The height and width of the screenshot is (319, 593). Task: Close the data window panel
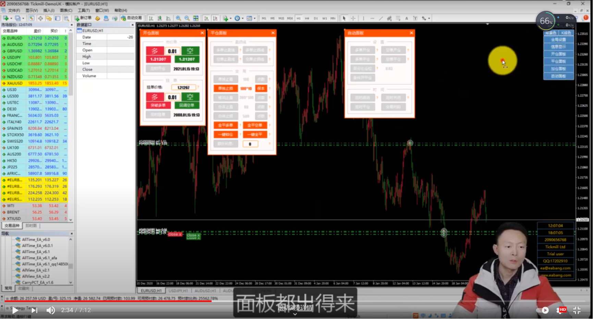[x=133, y=25]
